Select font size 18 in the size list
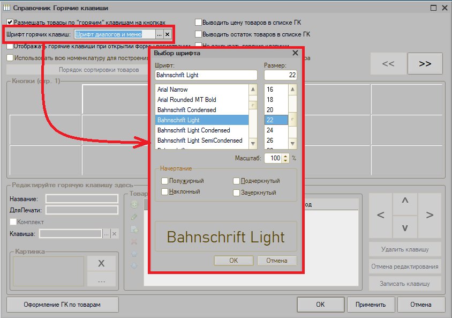452x318 pixels. click(x=276, y=100)
